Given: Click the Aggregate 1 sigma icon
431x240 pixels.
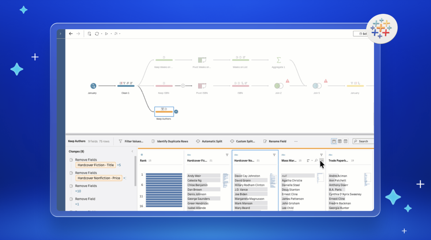Looking at the screenshot, I should 278,60.
